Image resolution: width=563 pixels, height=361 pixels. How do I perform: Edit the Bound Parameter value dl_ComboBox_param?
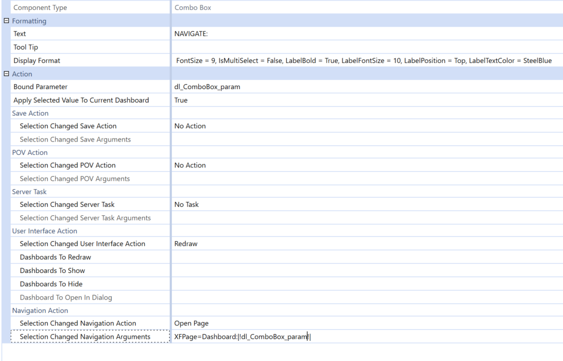366,87
